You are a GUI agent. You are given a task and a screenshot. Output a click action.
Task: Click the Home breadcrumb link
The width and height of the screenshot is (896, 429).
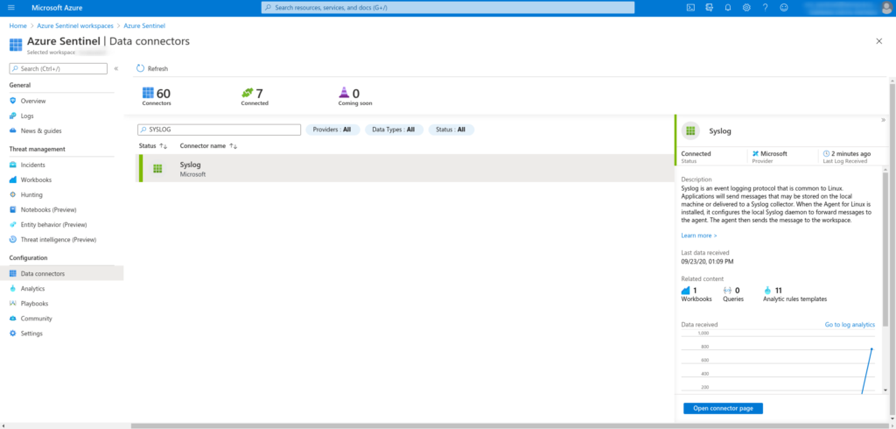click(x=17, y=25)
